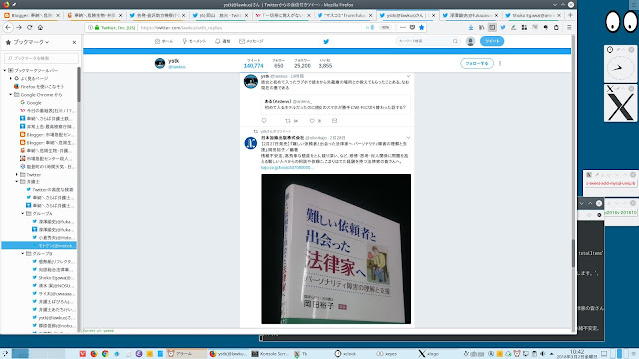Open the first tweet's options chevron
This screenshot has width=639, height=359.
(408, 76)
